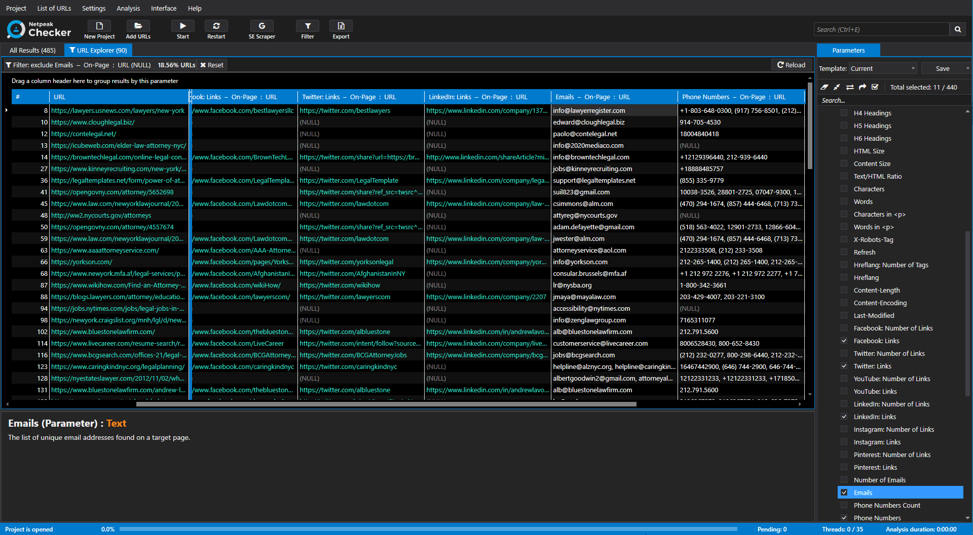Click the table's vertical scrollbar thumb
Screen dimensions: 973x535
(810, 127)
